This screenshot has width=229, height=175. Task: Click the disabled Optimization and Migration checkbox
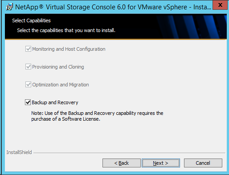pyautogui.click(x=28, y=85)
